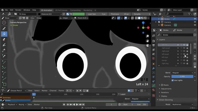Viewport: 198px width, 111px height.
Task: Click the Keying popover button
Action: pyautogui.click(x=22, y=105)
